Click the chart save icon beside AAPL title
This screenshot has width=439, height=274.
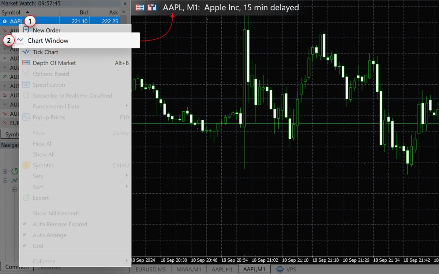coord(152,7)
